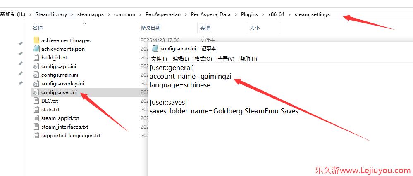Select the stats.txt file name
The image size is (413, 176).
click(x=50, y=110)
